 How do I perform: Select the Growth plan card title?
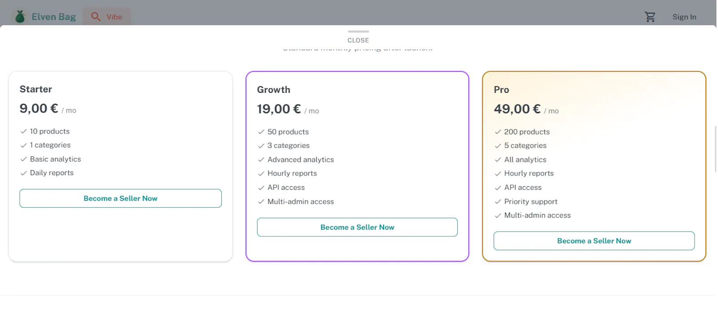click(274, 90)
